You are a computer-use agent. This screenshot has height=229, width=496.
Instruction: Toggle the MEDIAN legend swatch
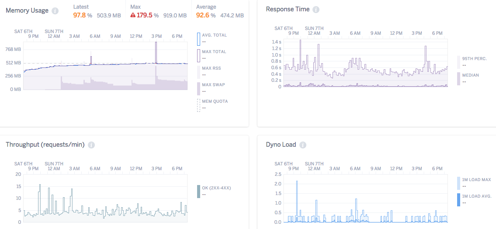(459, 79)
